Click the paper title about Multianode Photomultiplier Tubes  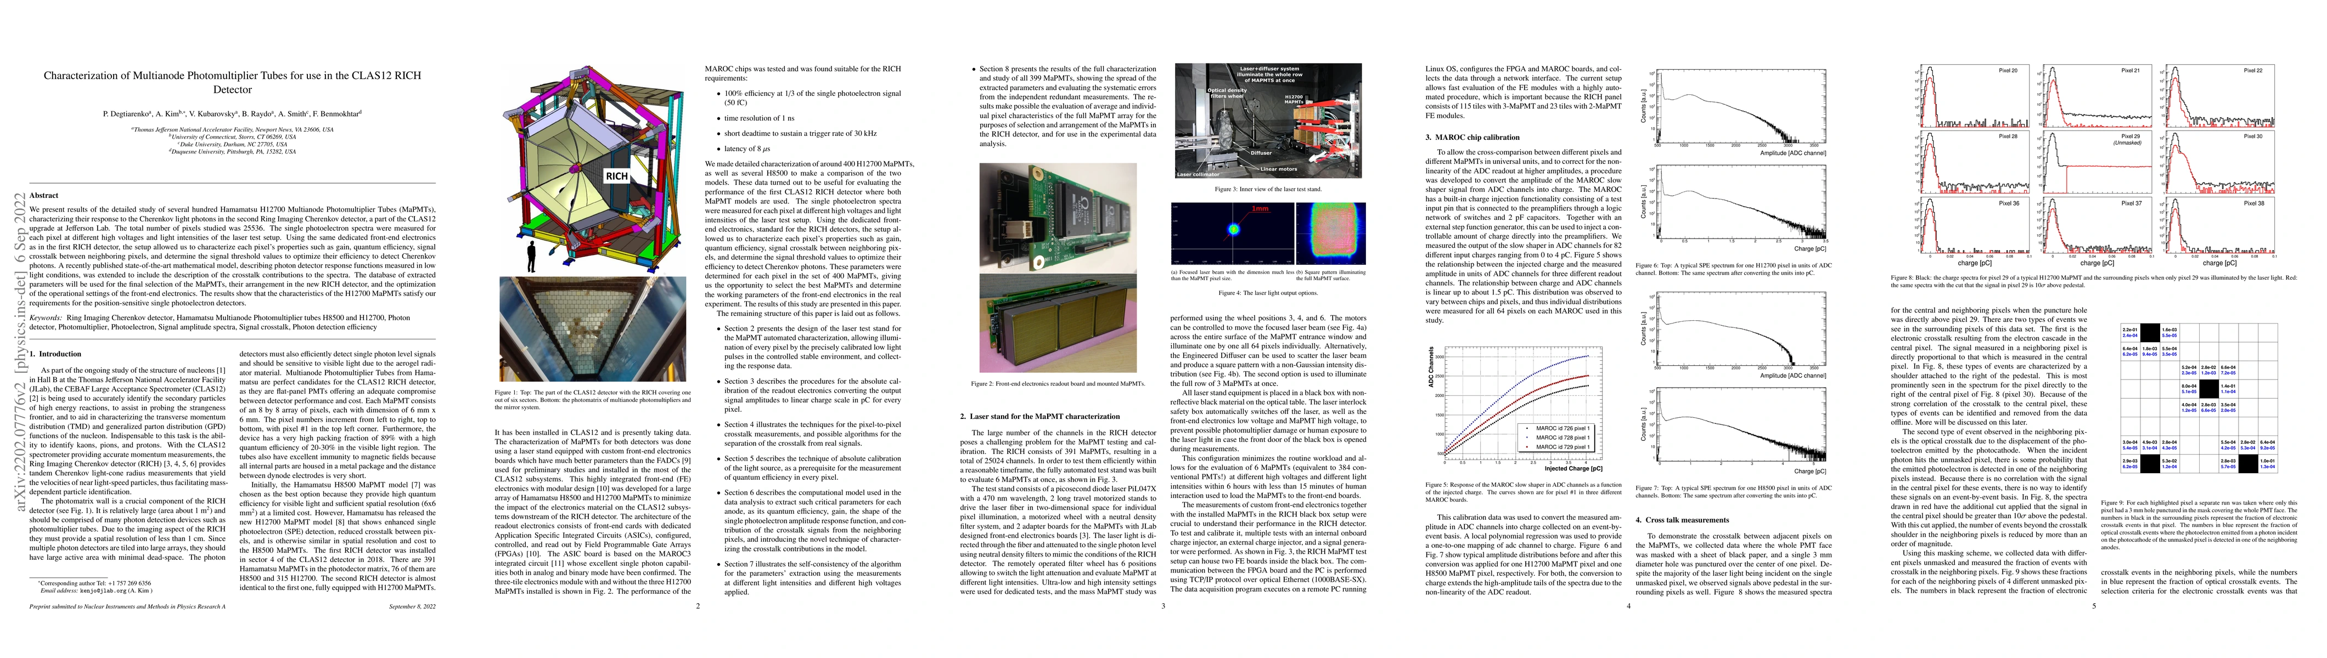pos(232,82)
